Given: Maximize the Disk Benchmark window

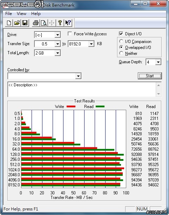Looking at the screenshot, I should point(145,3).
